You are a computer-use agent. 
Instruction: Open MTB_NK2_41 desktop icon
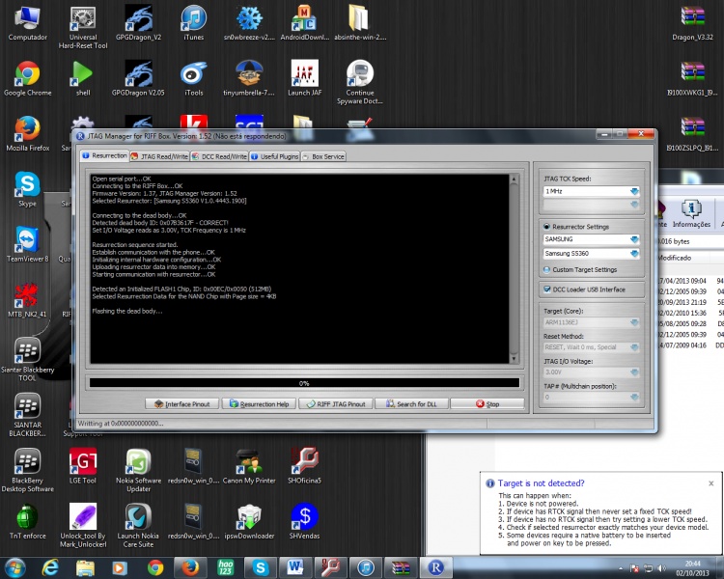(27, 300)
